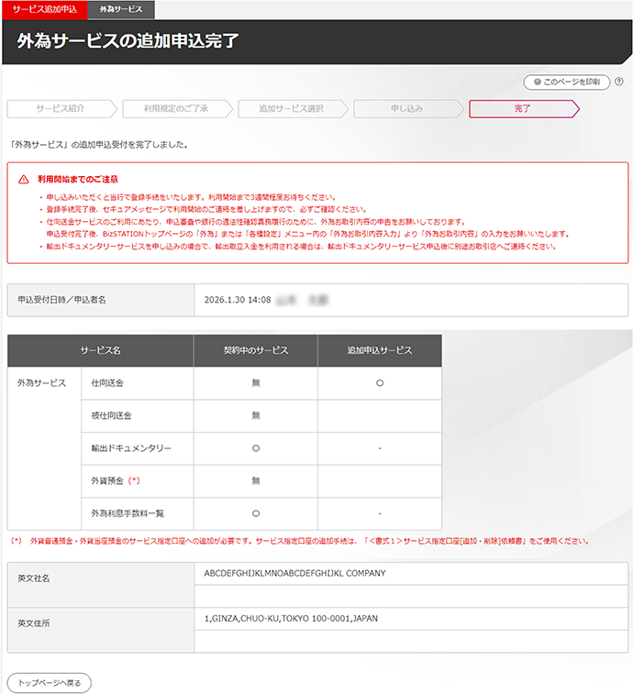Click the application date 2026.1.30 14:08
633x694 pixels.
[x=238, y=300]
